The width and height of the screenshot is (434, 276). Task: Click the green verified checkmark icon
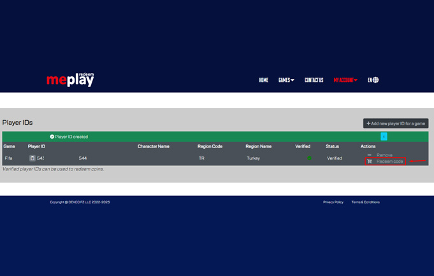[x=309, y=158]
